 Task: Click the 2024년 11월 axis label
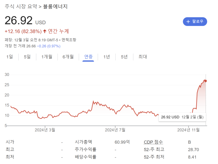coord(188,130)
